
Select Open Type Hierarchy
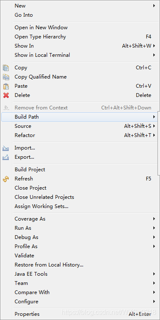(x=40, y=37)
